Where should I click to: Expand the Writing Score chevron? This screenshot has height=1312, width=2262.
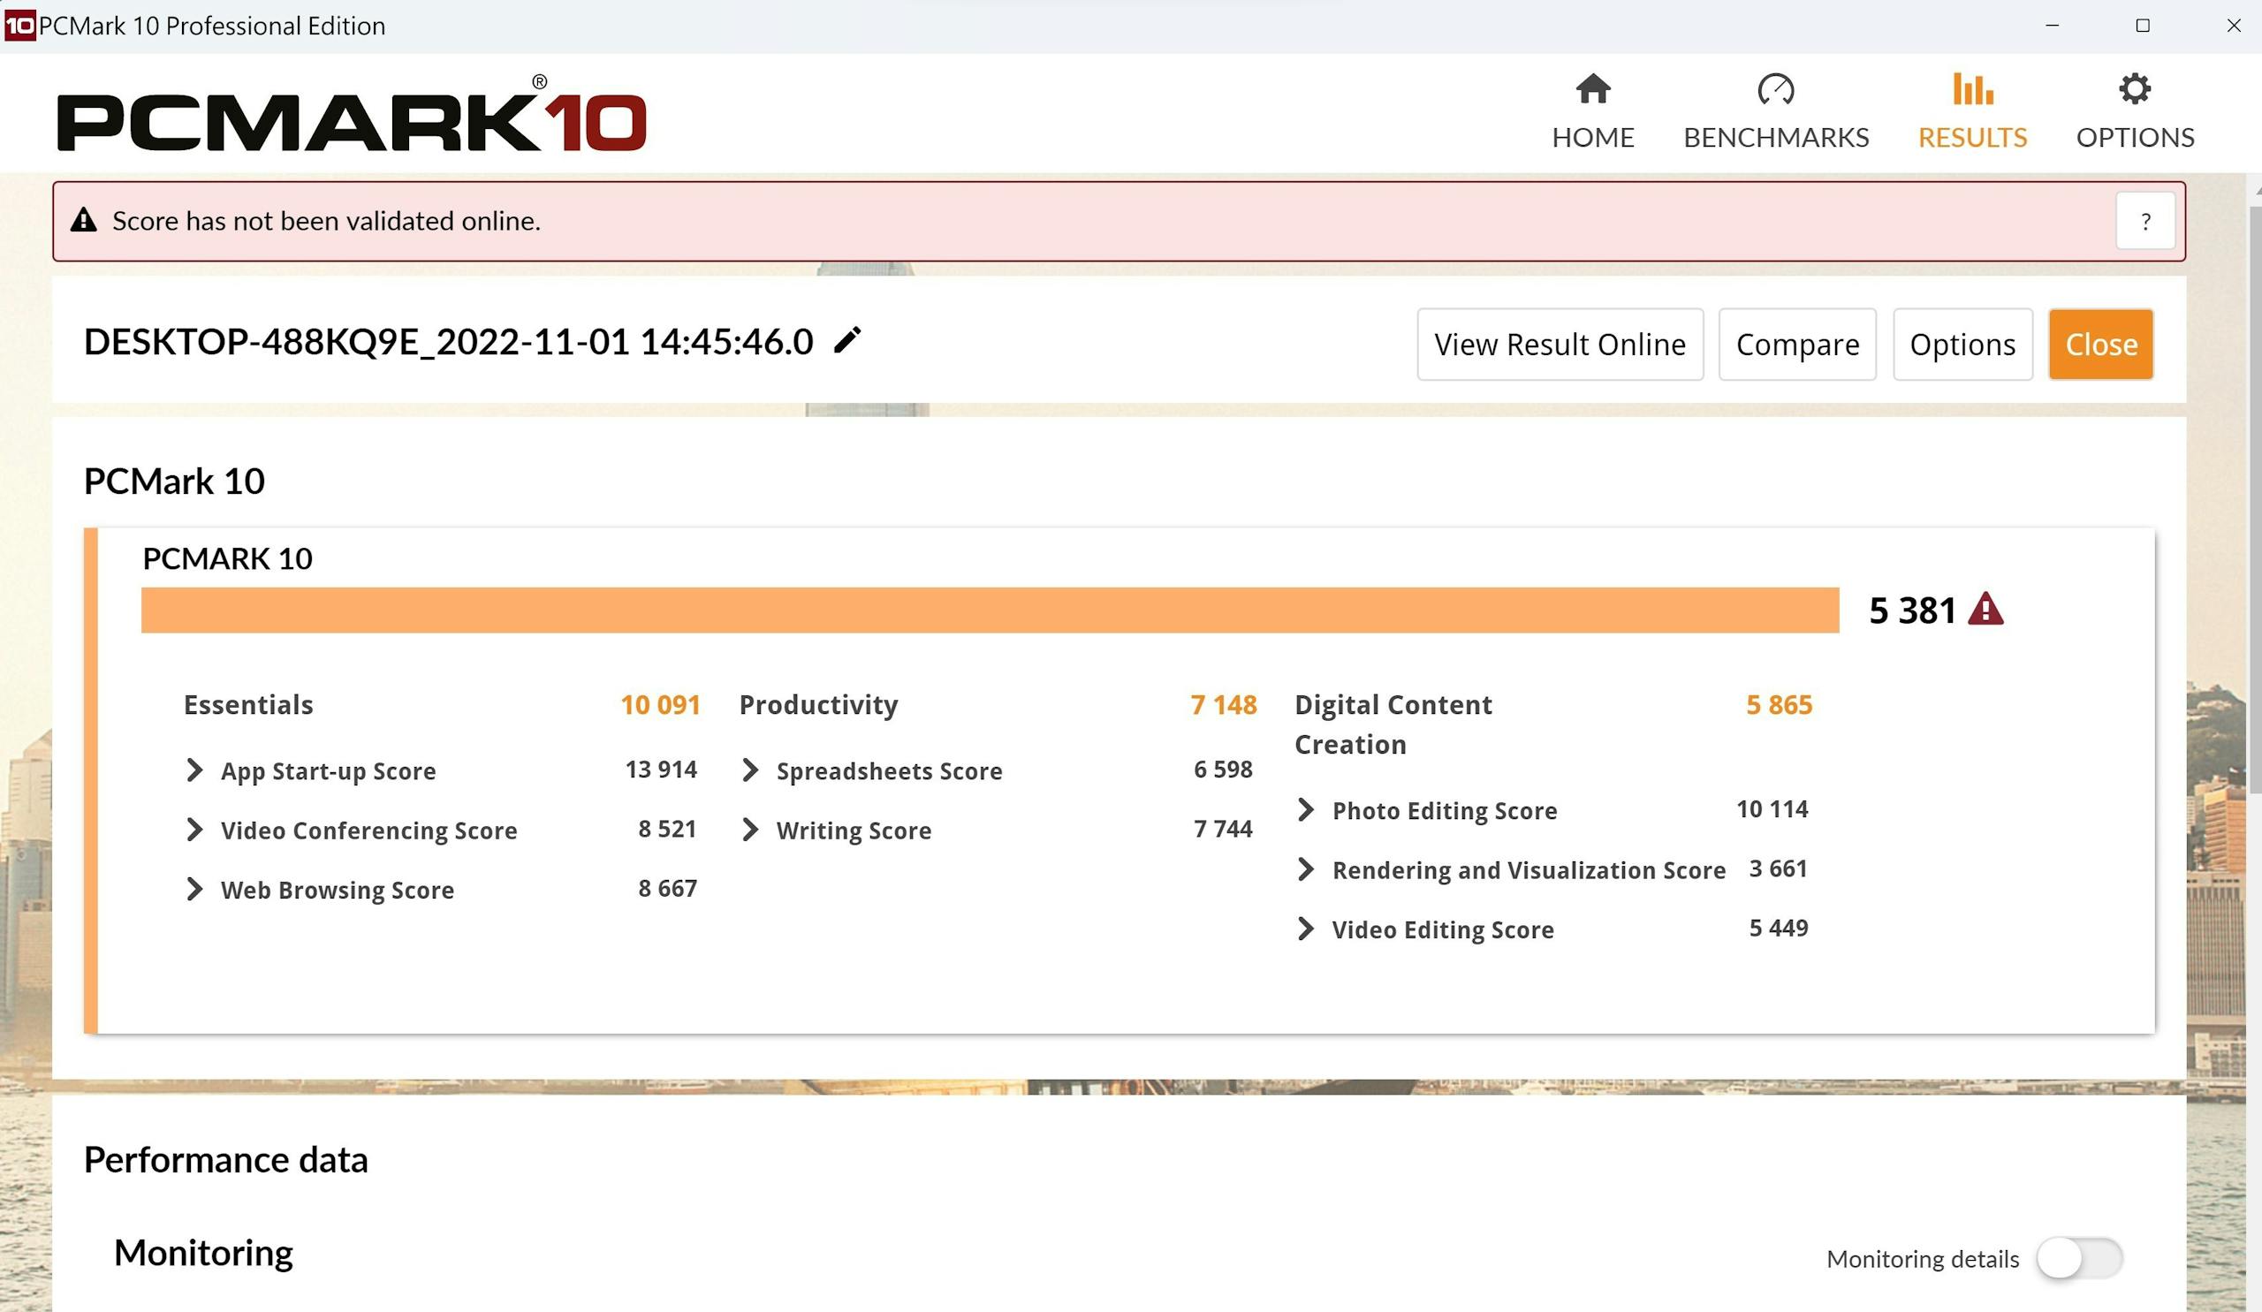(749, 830)
